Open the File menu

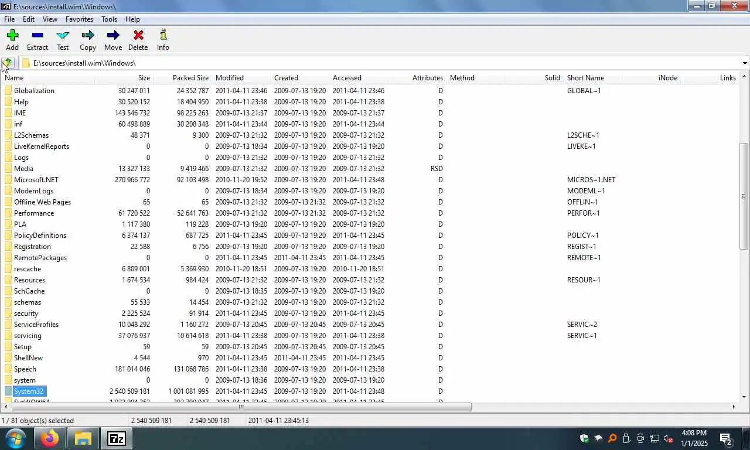coord(9,19)
